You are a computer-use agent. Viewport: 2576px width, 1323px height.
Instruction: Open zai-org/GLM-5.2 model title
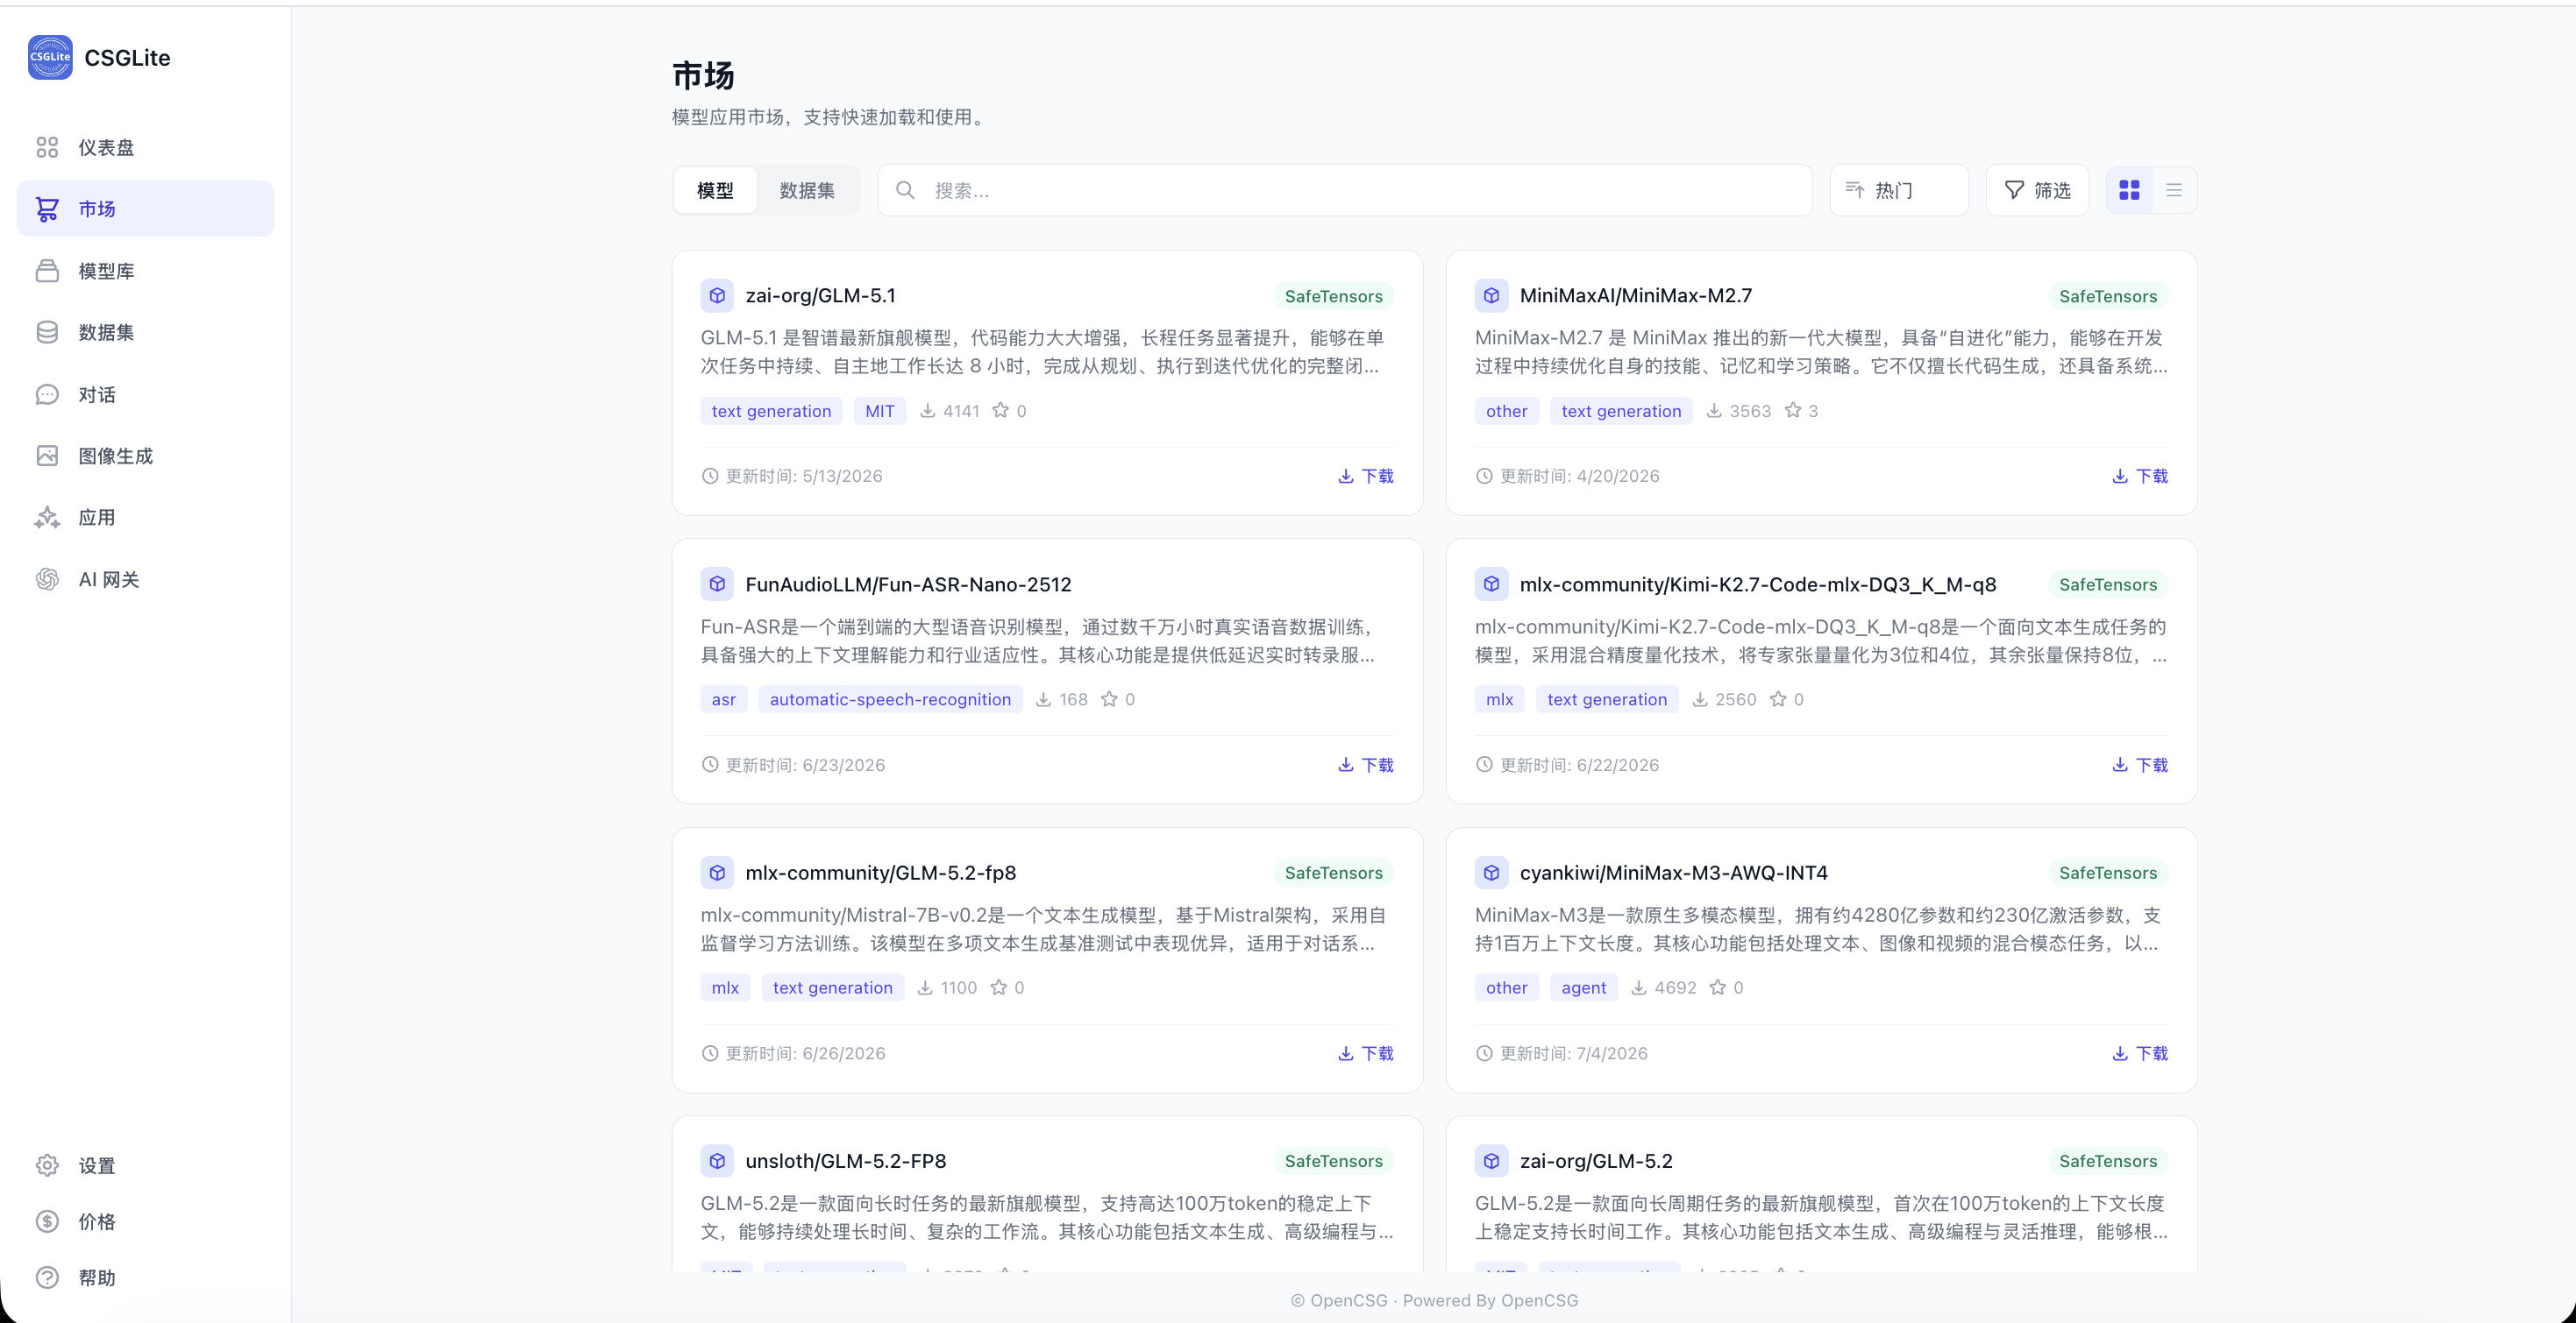pos(1596,1161)
